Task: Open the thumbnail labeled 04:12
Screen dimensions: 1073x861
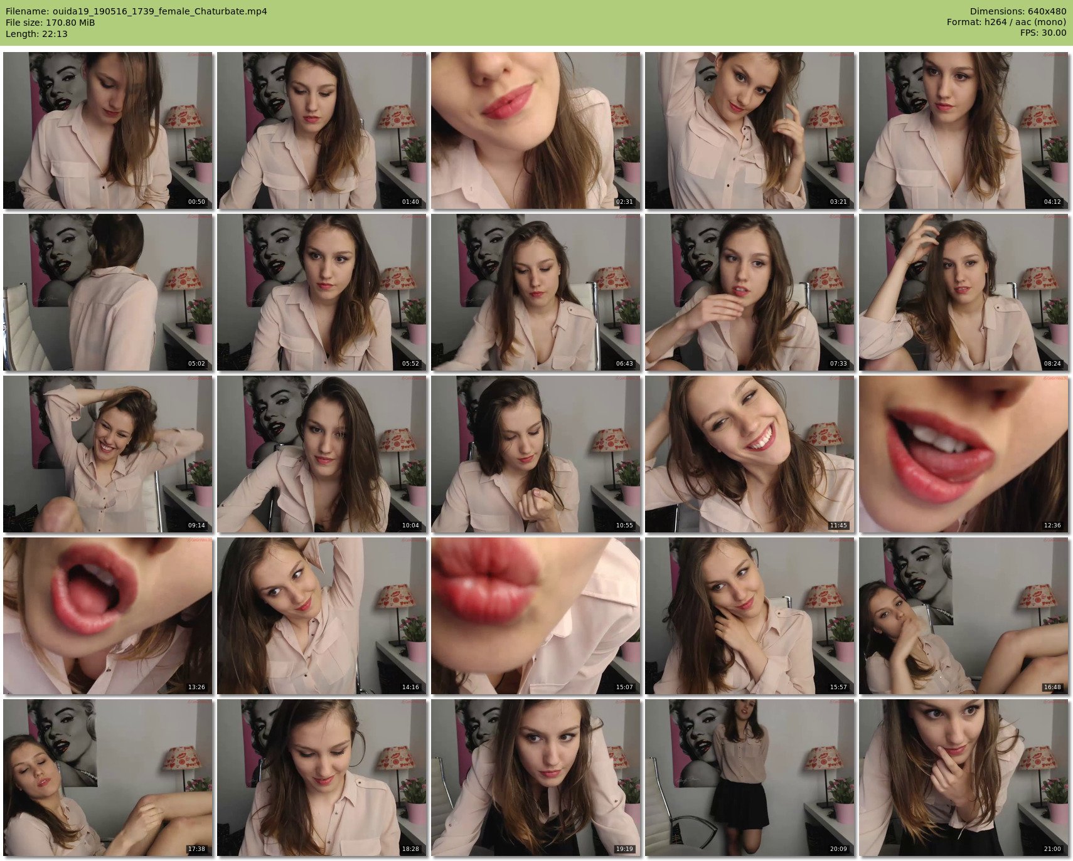Action: click(964, 130)
